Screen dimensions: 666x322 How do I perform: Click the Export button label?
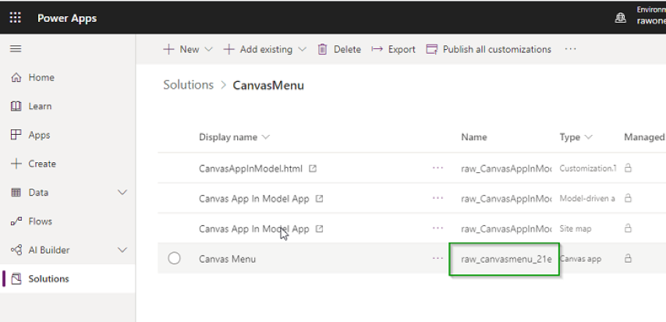(402, 49)
